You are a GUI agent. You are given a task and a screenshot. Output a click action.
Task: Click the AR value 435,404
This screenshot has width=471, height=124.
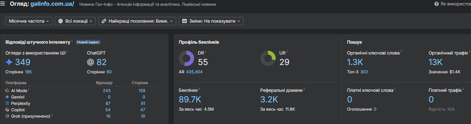click(x=194, y=72)
